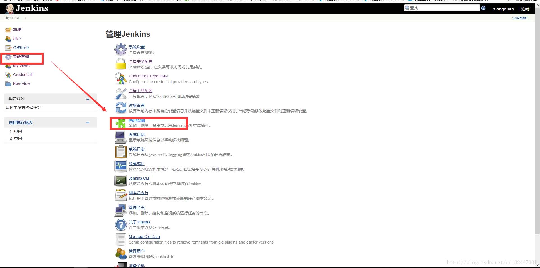Open 新建 in the sidebar menu
Viewport: 540px width, 268px height.
tap(17, 30)
